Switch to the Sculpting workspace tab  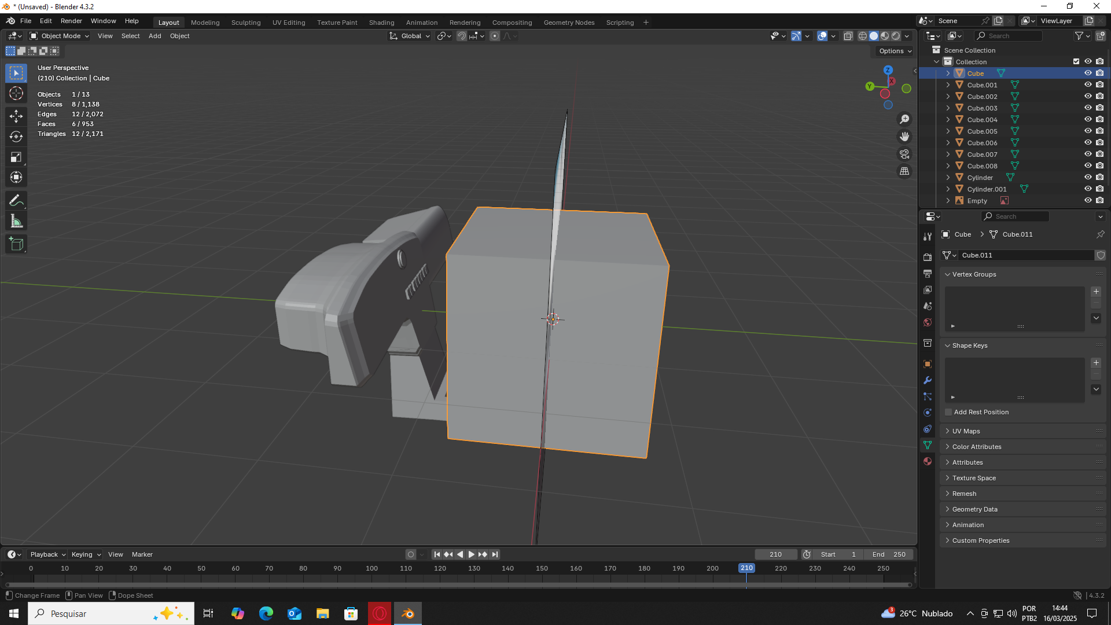coord(246,23)
